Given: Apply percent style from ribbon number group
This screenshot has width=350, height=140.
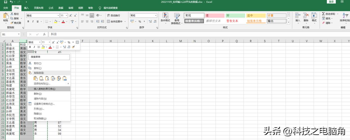Looking at the screenshot, I should [140, 21].
